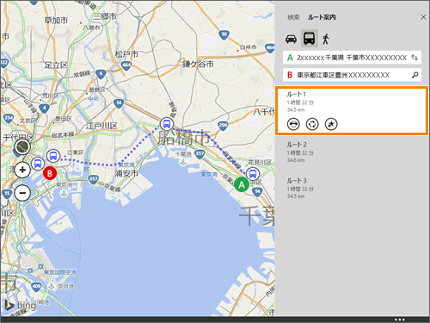Zoom out with the minus button
Screen dimensions: 430x323
(x=22, y=193)
